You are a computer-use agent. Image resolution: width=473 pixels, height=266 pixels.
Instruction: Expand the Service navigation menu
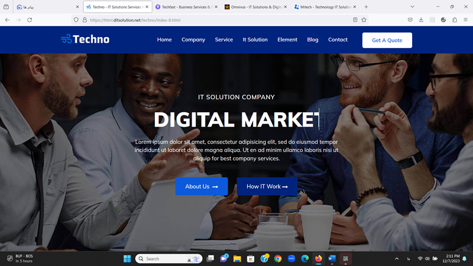(x=223, y=40)
